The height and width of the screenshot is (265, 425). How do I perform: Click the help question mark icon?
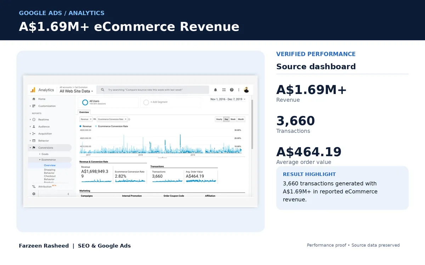pyautogui.click(x=232, y=90)
